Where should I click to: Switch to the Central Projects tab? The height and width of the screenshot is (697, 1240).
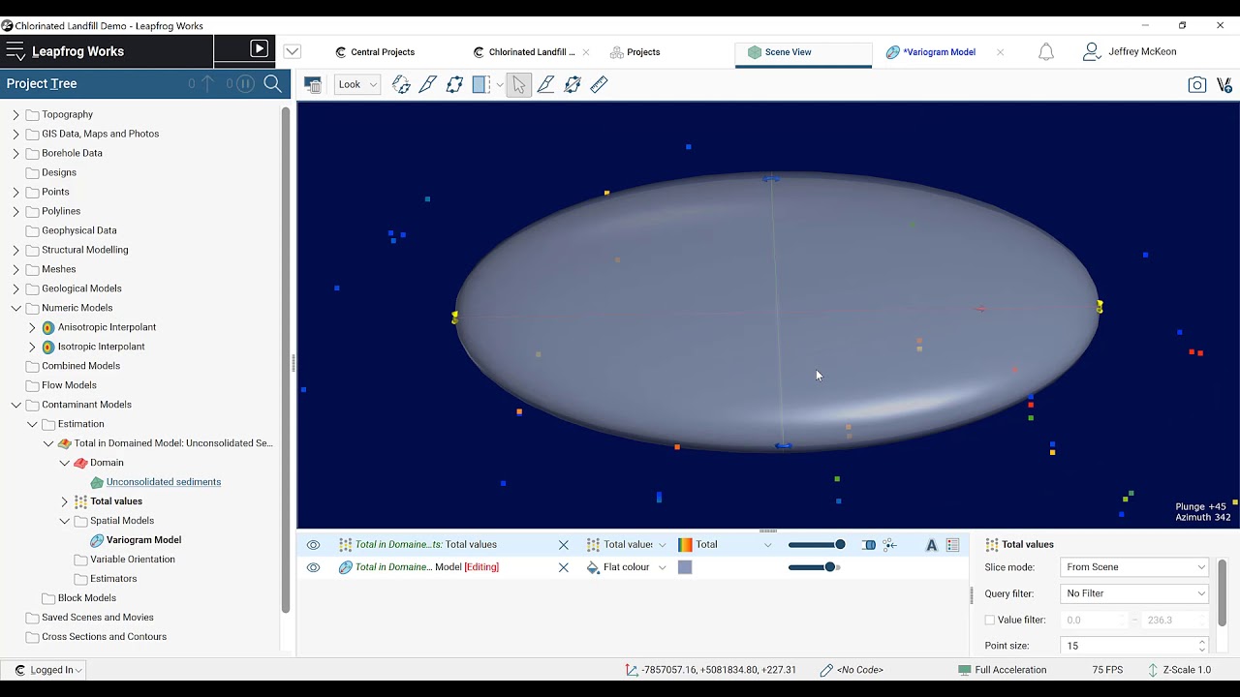tap(374, 52)
